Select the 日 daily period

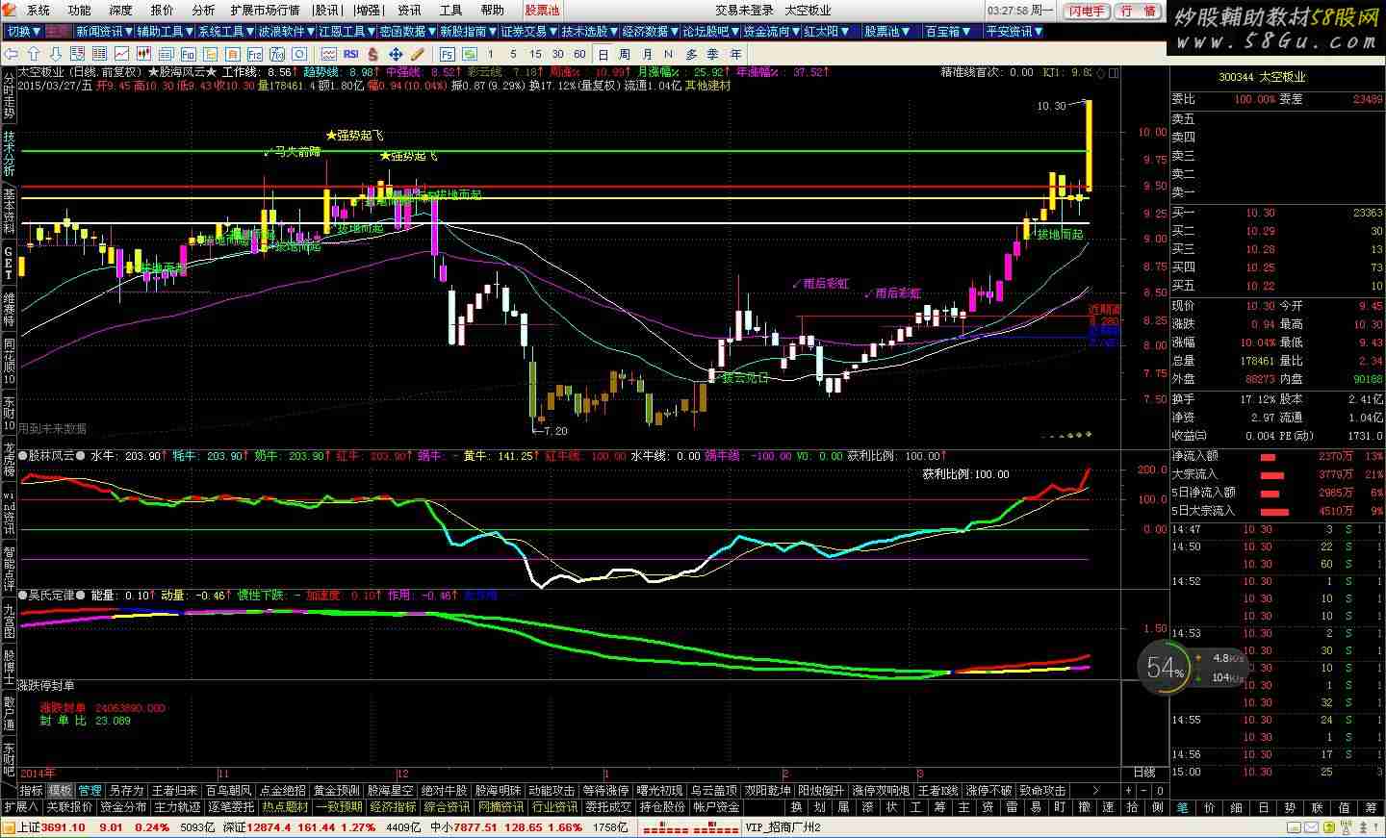point(603,54)
